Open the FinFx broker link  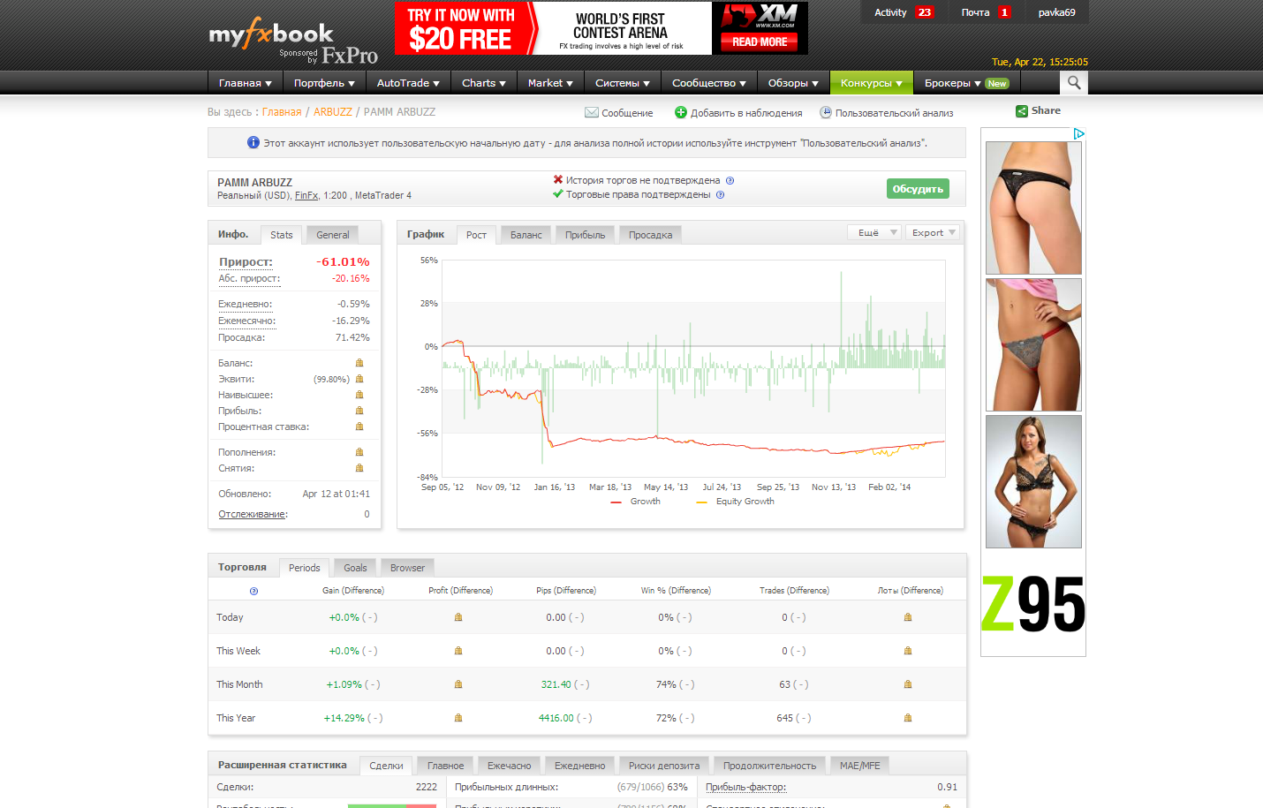tap(306, 196)
